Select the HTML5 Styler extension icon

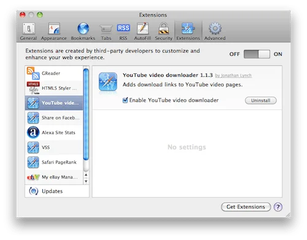(x=33, y=88)
